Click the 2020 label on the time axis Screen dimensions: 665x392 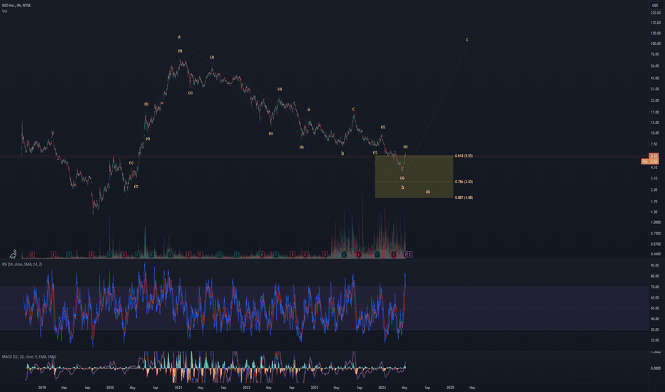tap(110, 387)
